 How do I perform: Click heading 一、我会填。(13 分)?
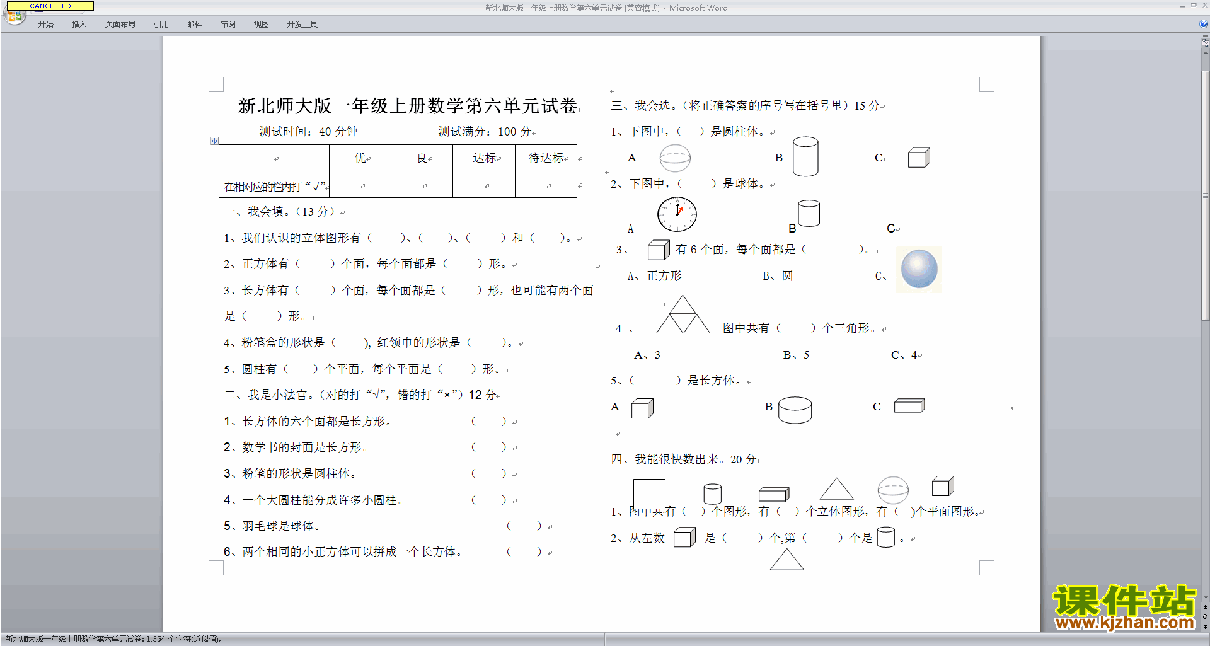tap(280, 211)
